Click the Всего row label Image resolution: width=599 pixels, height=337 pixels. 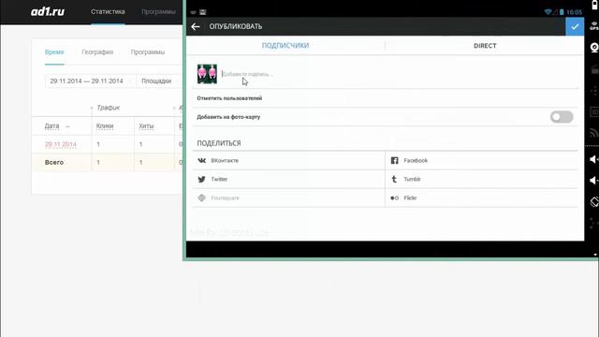[54, 162]
